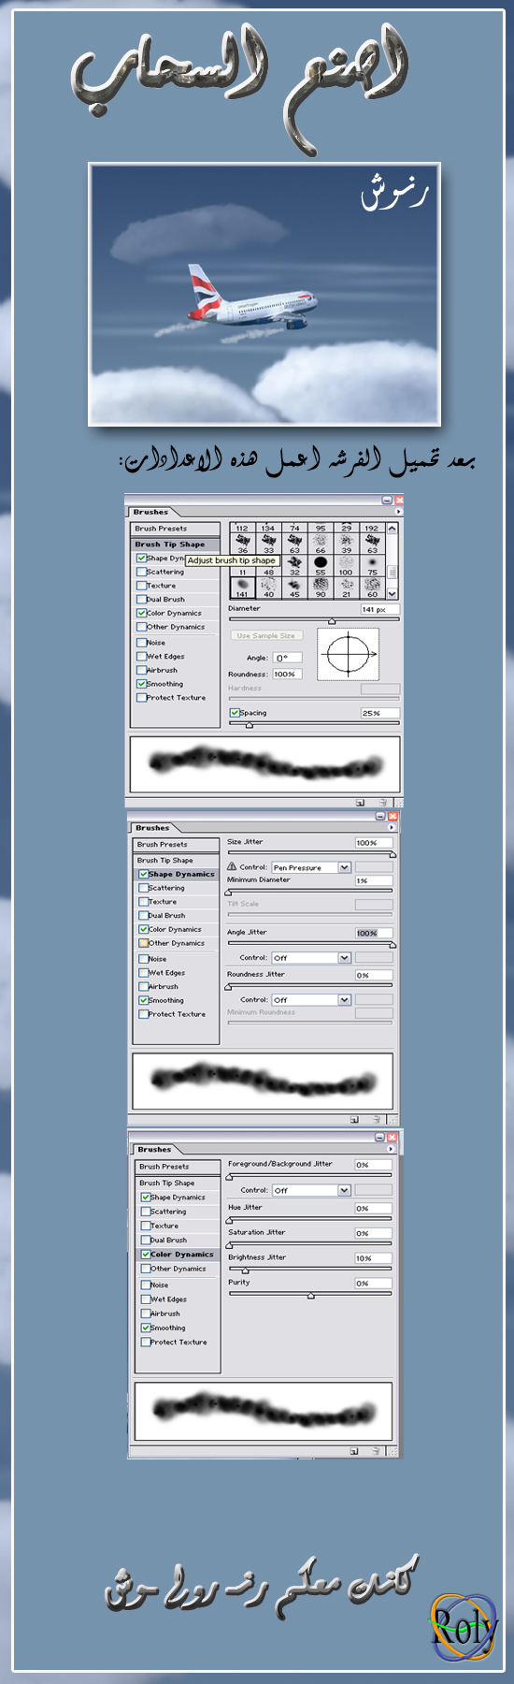Create new brush in Brush Tip Shape panel
Image resolution: width=514 pixels, height=1684 pixels.
361,802
